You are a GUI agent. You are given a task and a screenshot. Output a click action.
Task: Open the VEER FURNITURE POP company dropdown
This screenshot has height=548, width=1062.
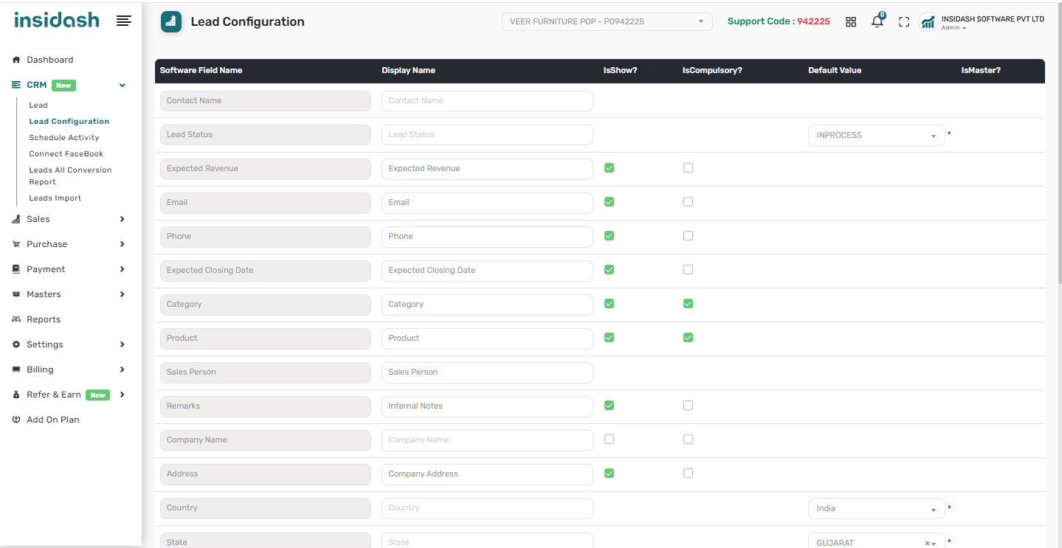pyautogui.click(x=607, y=22)
